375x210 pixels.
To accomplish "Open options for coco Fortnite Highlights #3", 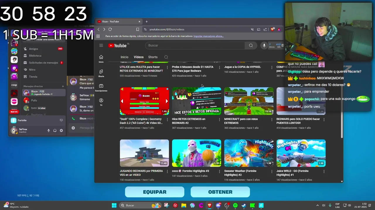I will [219, 171].
